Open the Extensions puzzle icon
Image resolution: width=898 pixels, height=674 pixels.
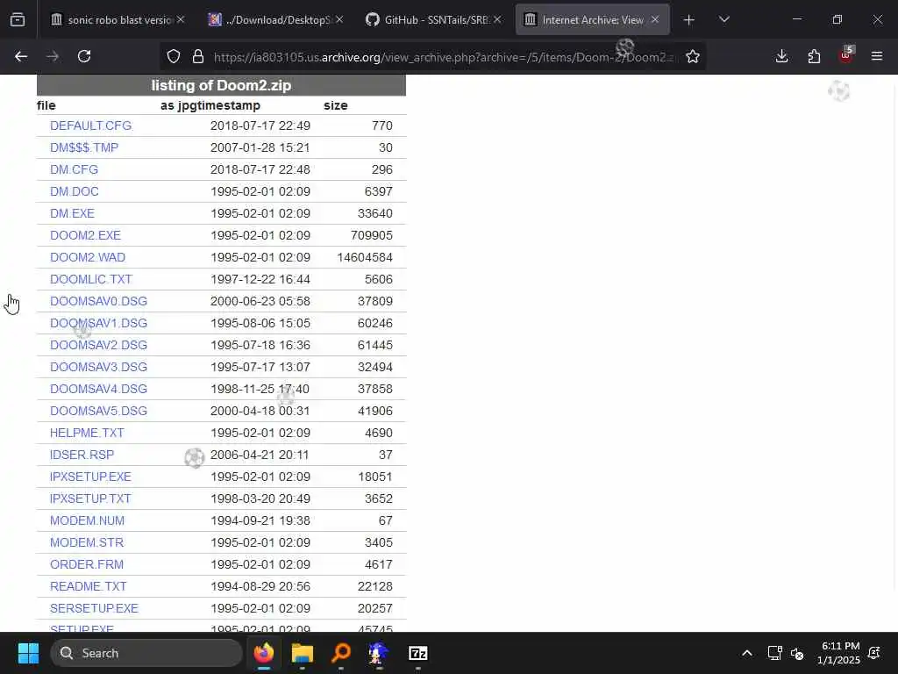[814, 56]
